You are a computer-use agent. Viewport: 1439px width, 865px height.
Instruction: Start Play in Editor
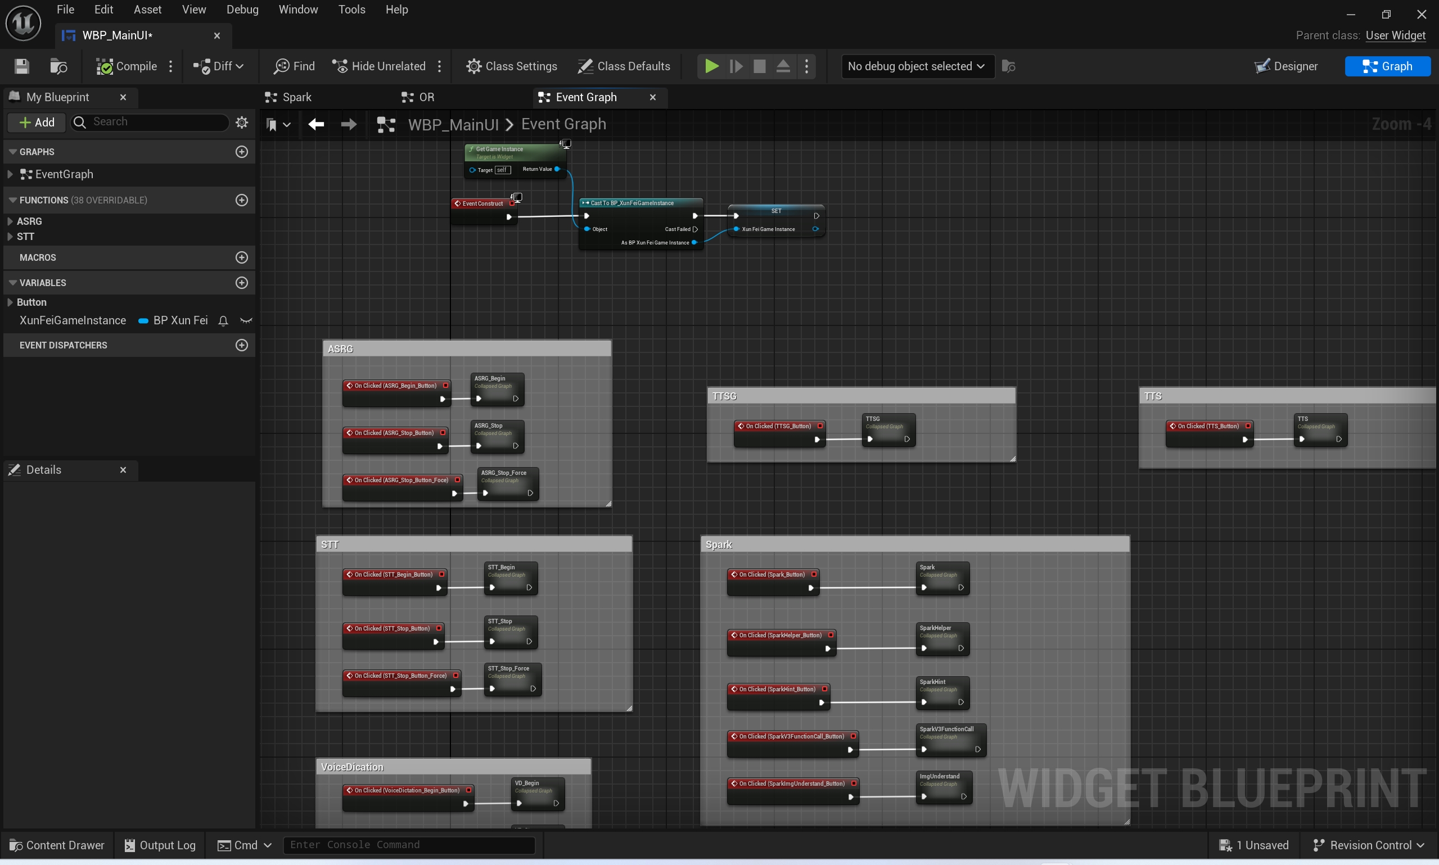pyautogui.click(x=711, y=66)
